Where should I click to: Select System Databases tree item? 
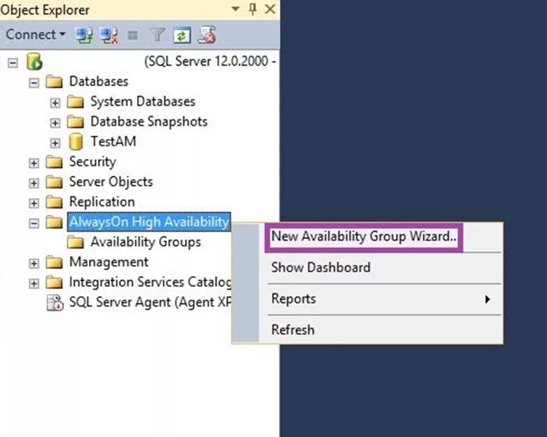coord(142,101)
